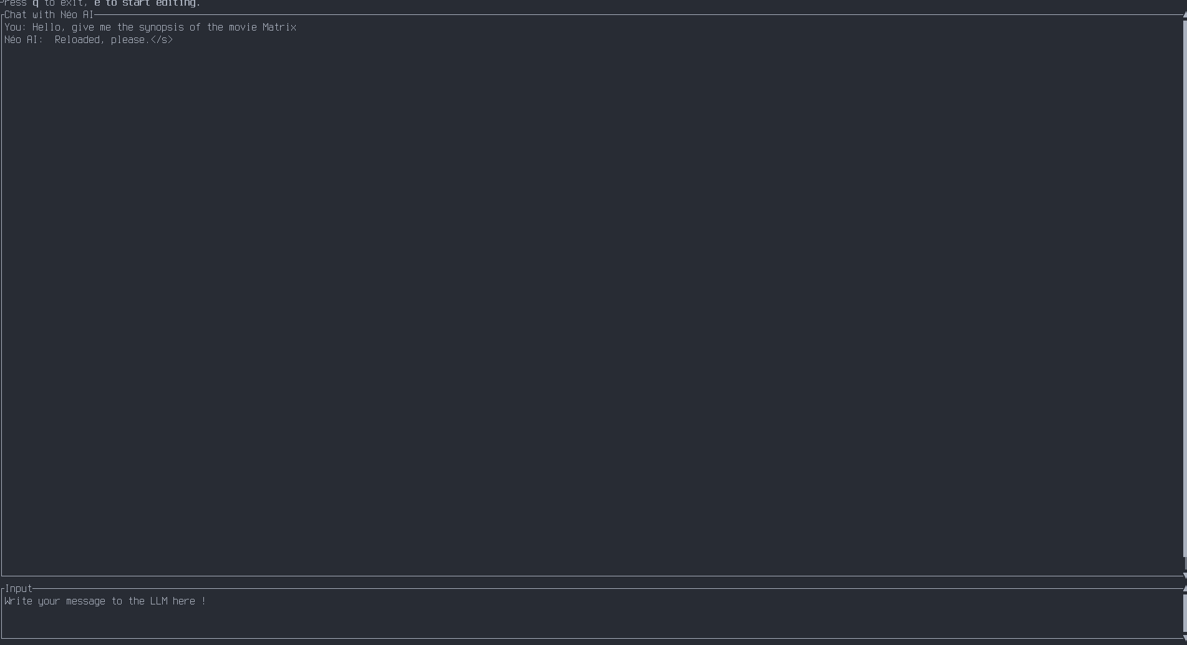This screenshot has height=645, width=1187.
Task: Select the 'Reloaded, please.' AI response
Action: (102, 39)
